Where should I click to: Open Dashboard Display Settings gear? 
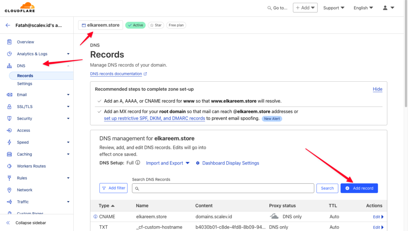(198, 163)
